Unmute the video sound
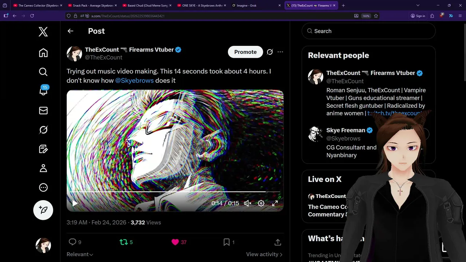The width and height of the screenshot is (466, 262). click(x=248, y=203)
